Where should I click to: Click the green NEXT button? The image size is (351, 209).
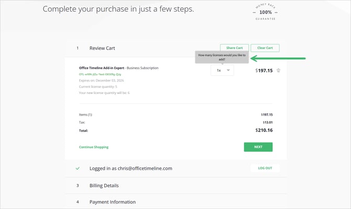click(x=258, y=147)
